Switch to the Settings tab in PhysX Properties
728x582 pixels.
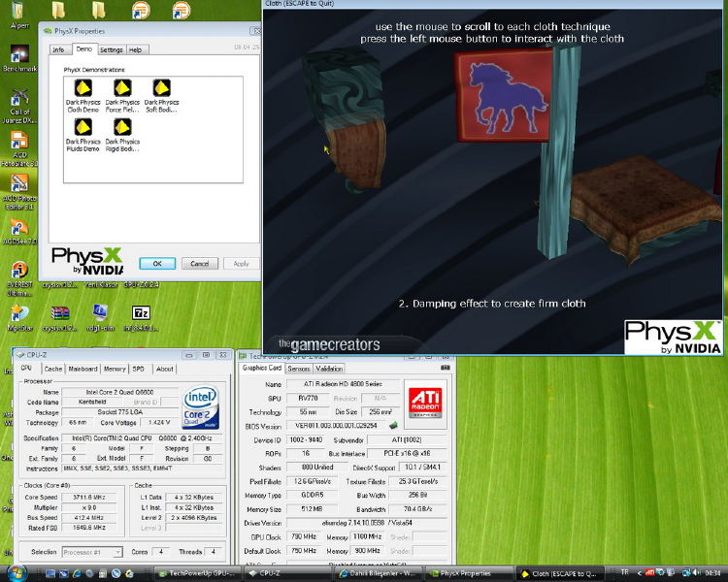(x=112, y=49)
